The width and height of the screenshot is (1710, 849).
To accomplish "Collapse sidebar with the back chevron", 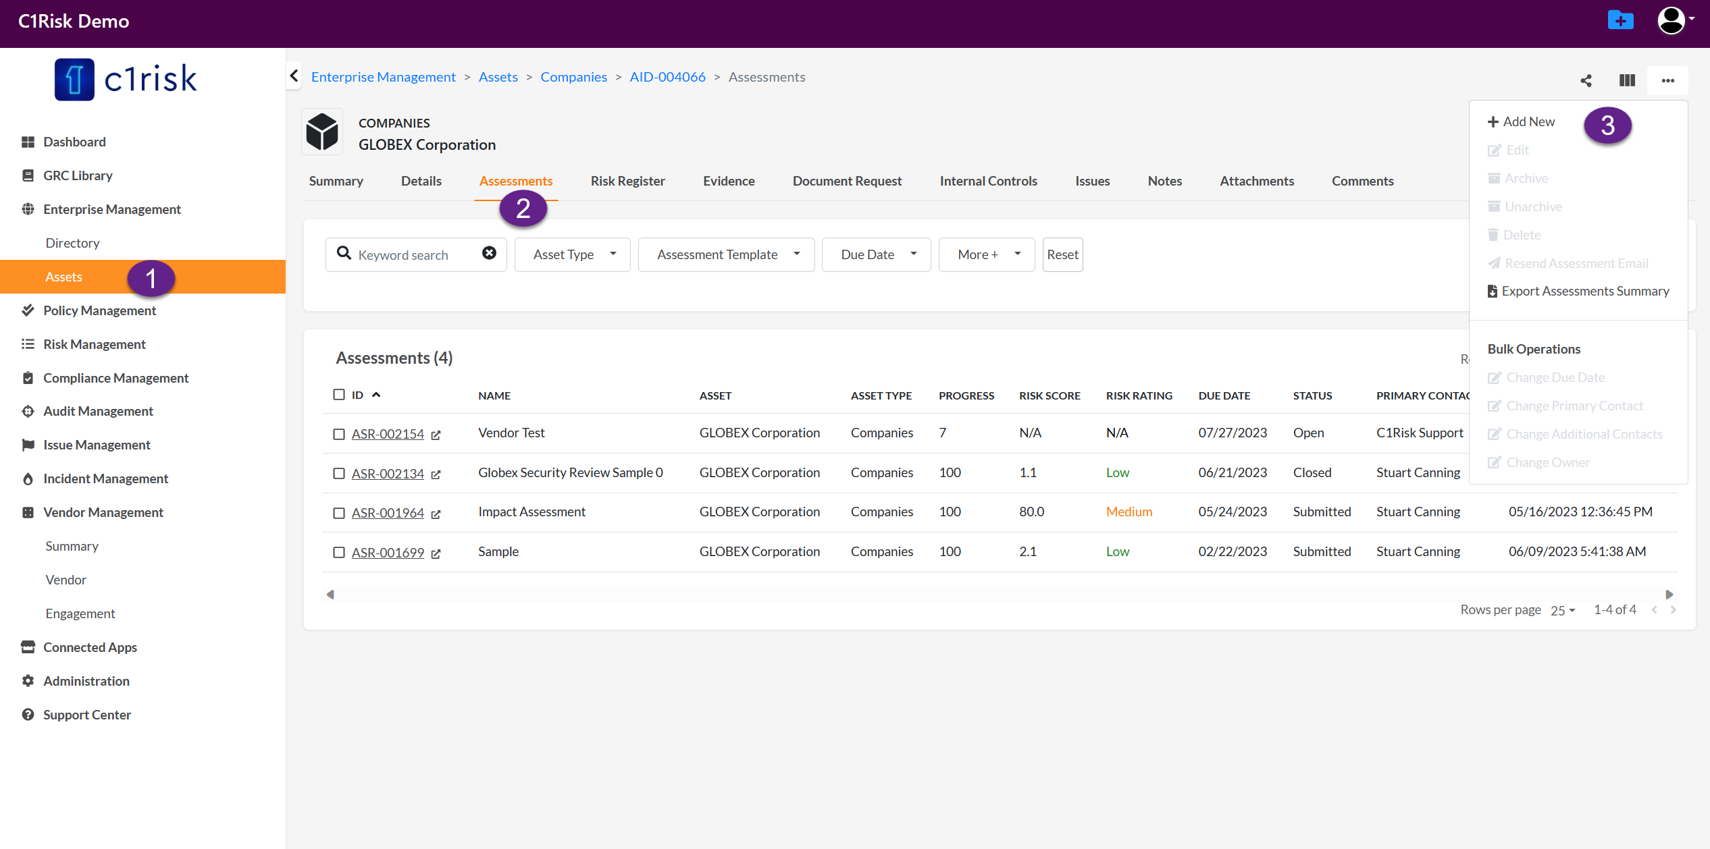I will (x=294, y=76).
